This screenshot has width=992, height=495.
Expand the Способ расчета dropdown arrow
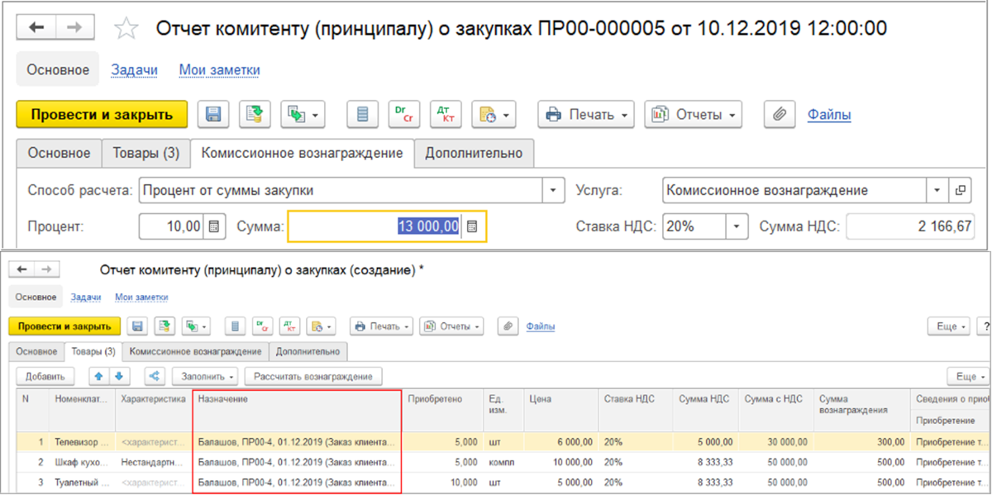(x=554, y=190)
